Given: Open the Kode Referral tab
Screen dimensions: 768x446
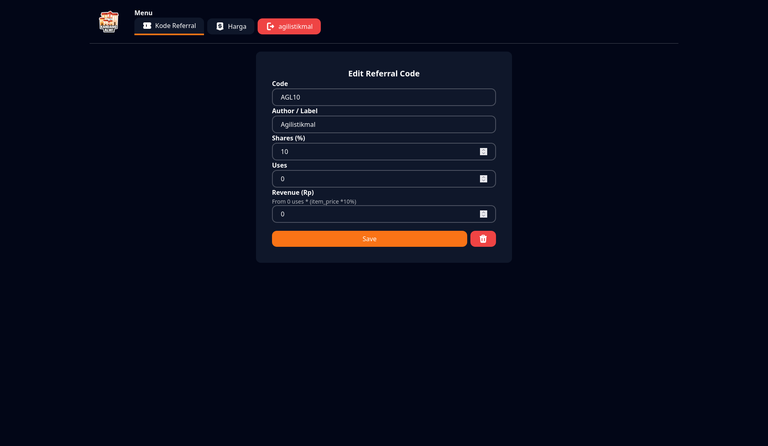Looking at the screenshot, I should click(x=169, y=26).
